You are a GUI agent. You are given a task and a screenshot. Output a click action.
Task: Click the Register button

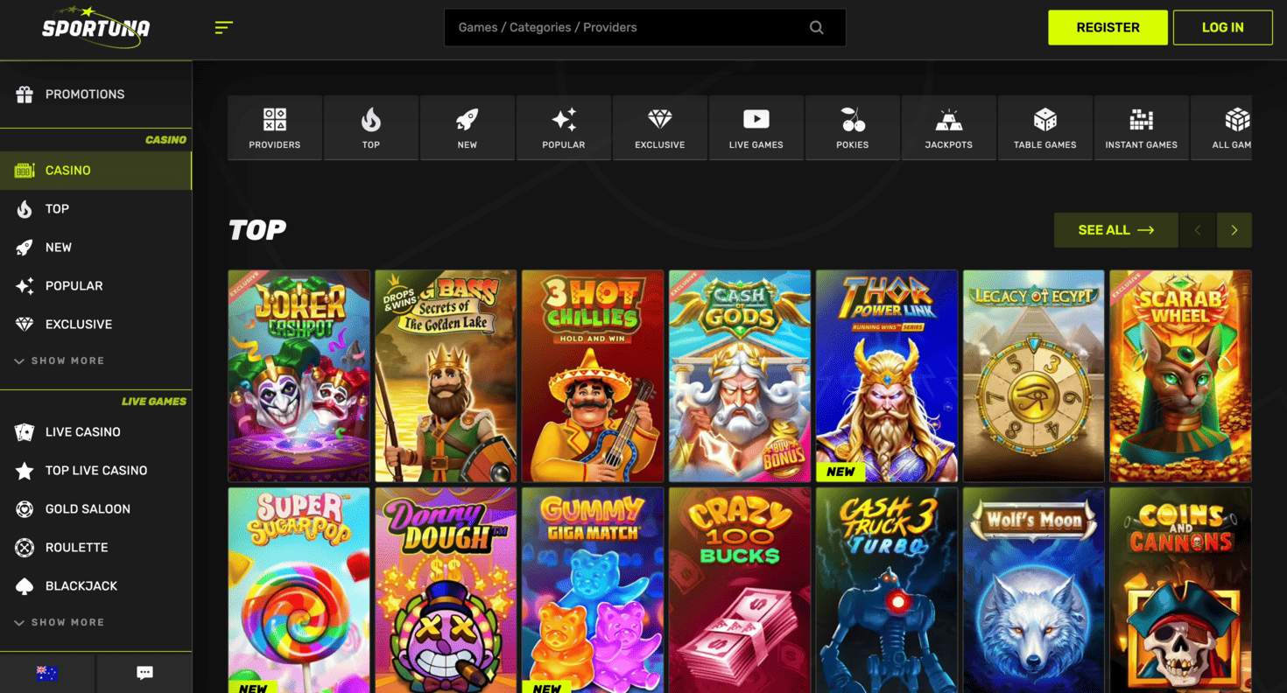point(1108,27)
